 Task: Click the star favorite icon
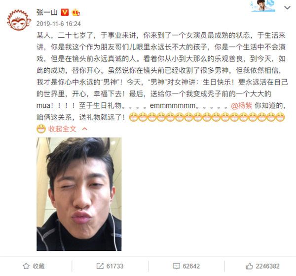(x=26, y=266)
